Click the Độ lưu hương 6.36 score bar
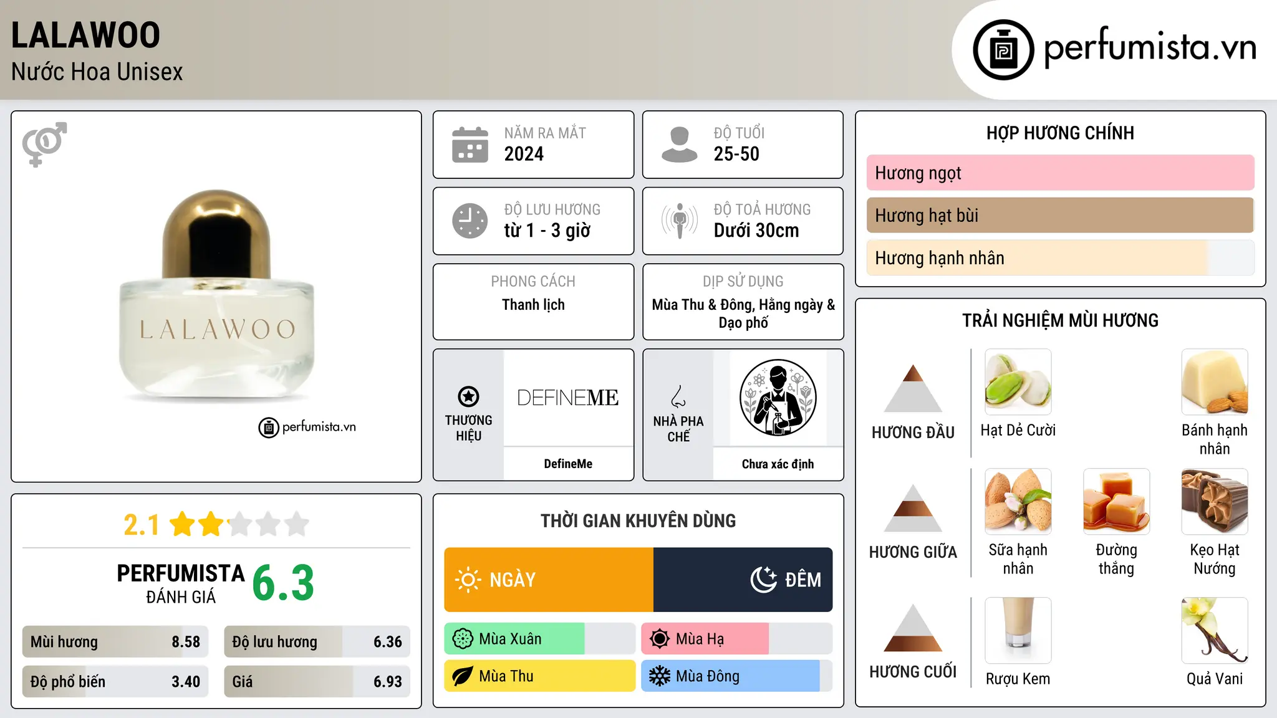 pos(317,642)
